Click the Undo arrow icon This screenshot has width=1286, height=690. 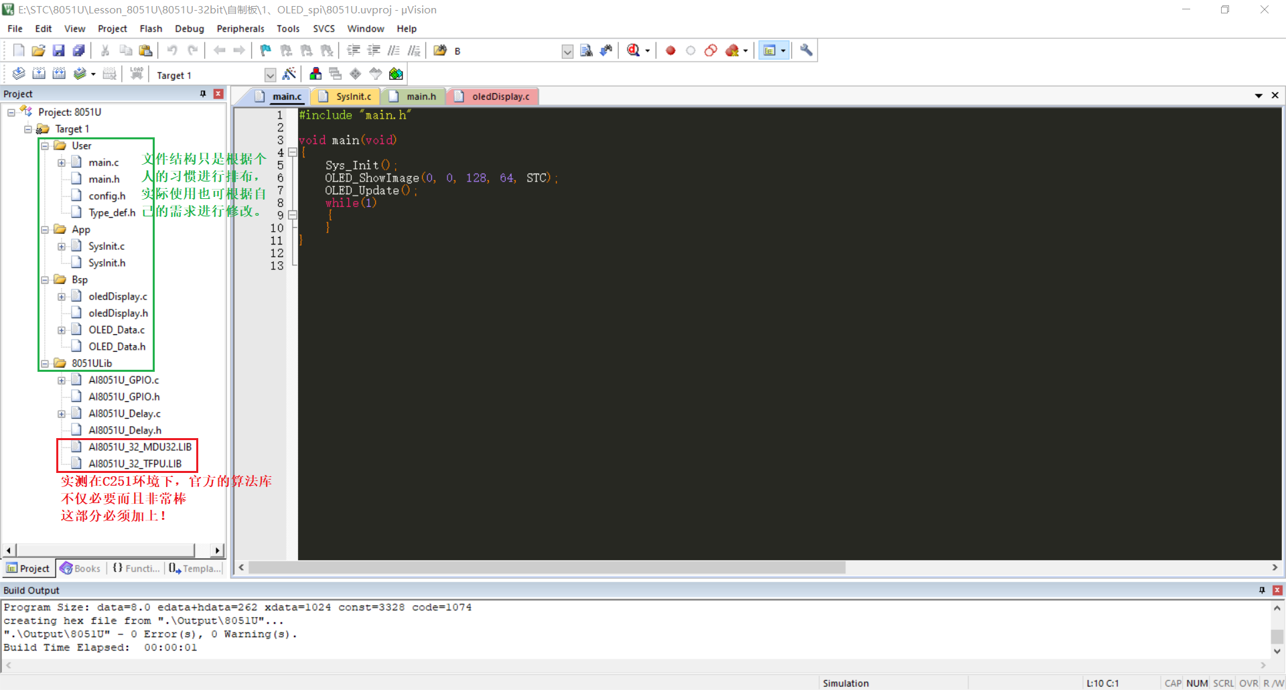(172, 50)
